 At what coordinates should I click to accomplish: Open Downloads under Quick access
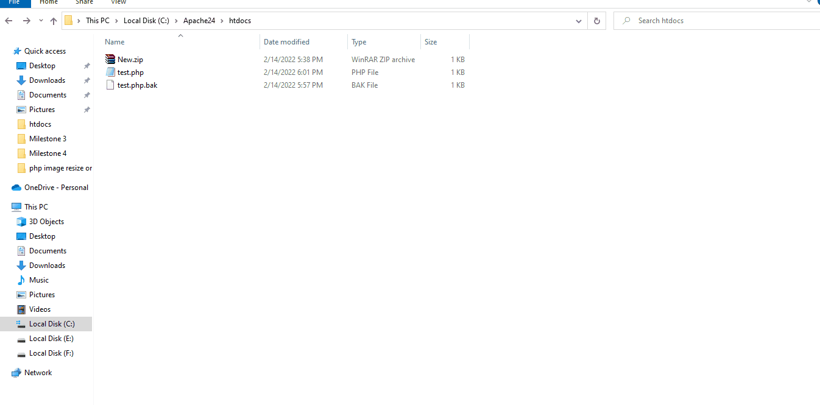click(x=47, y=80)
